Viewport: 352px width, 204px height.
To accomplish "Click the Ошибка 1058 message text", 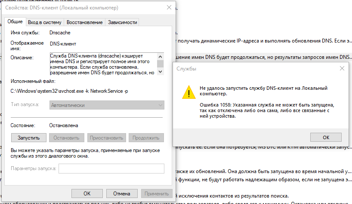I will [267, 110].
